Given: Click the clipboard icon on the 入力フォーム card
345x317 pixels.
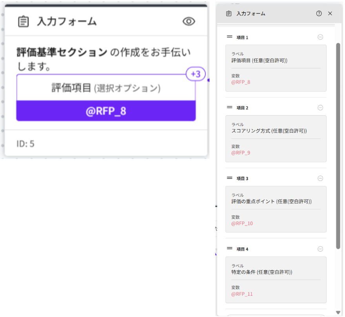Looking at the screenshot, I should 24,22.
